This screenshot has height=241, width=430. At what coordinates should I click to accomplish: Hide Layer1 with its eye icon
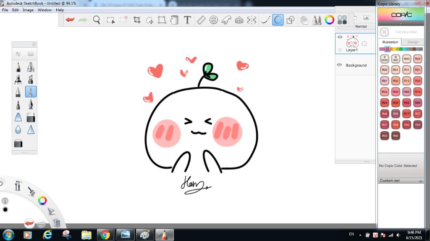[340, 37]
